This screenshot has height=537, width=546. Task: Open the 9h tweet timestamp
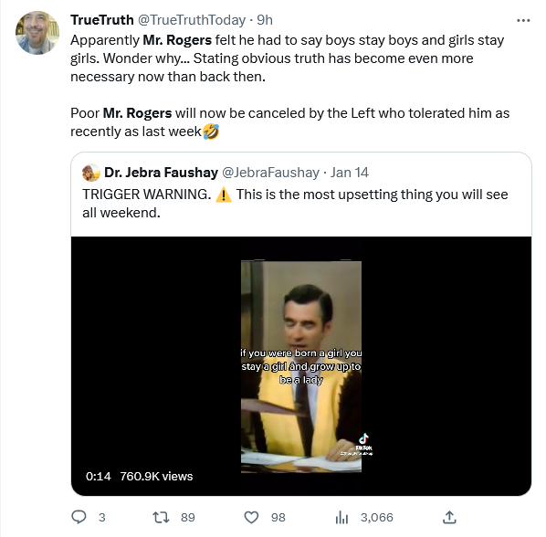point(265,20)
